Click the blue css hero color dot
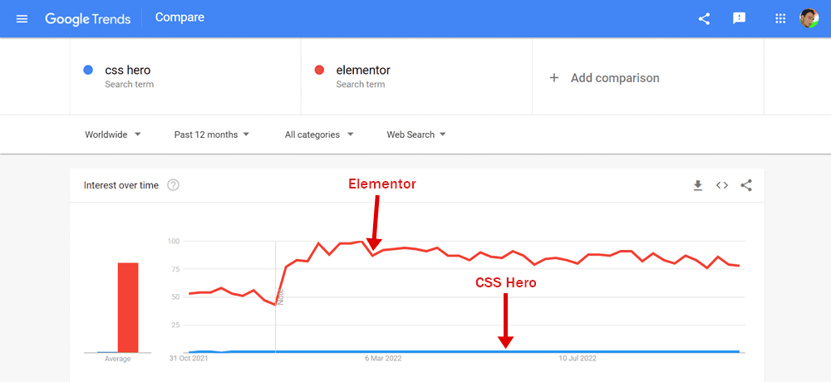831x382 pixels. click(89, 70)
